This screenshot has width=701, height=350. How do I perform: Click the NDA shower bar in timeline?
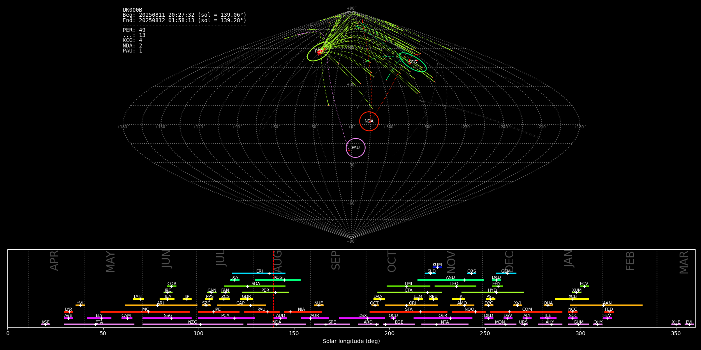pyautogui.click(x=277, y=324)
